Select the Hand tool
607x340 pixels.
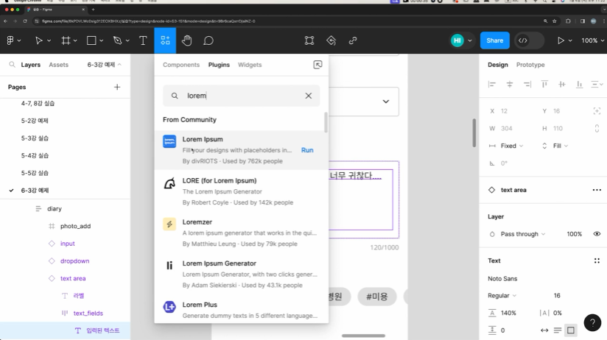click(187, 40)
